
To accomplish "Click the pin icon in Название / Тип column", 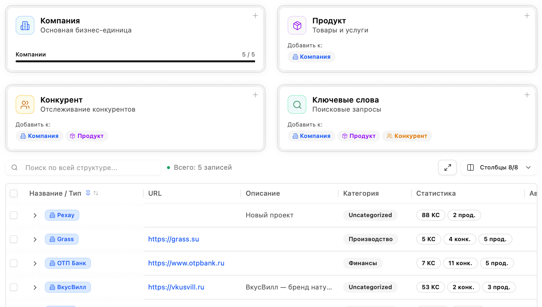I will (88, 193).
